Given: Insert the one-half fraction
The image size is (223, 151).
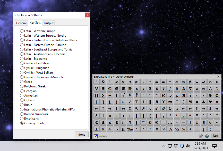Looking at the screenshot, I should pyautogui.click(x=177, y=129).
